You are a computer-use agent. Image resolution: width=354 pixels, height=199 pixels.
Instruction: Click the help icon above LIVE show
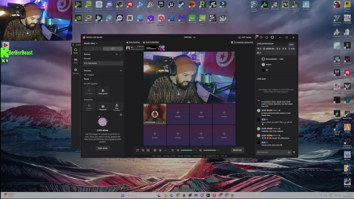(x=121, y=114)
